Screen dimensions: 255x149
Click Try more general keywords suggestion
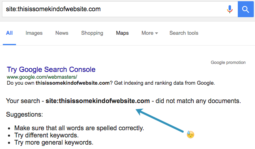[x=54, y=142]
